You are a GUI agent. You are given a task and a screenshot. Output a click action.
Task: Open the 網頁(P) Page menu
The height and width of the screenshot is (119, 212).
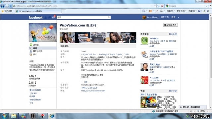171,11
